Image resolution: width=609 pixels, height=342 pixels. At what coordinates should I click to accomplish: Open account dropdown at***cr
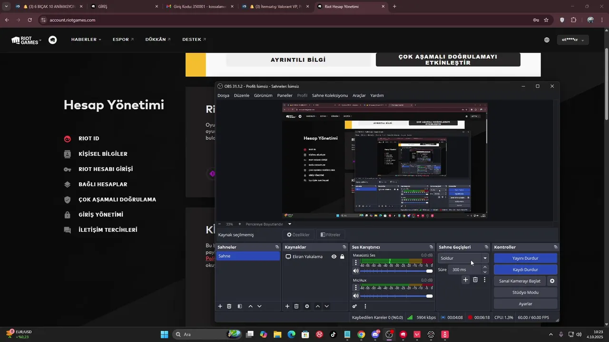click(573, 40)
